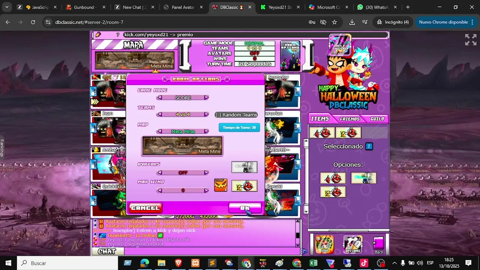
Task: Open the Friends tab
Action: pyautogui.click(x=350, y=119)
